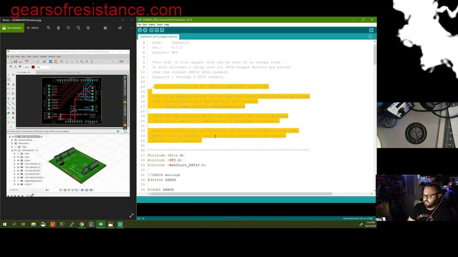The width and height of the screenshot is (458, 257).
Task: Open Task View from the taskbar
Action: click(x=23, y=224)
